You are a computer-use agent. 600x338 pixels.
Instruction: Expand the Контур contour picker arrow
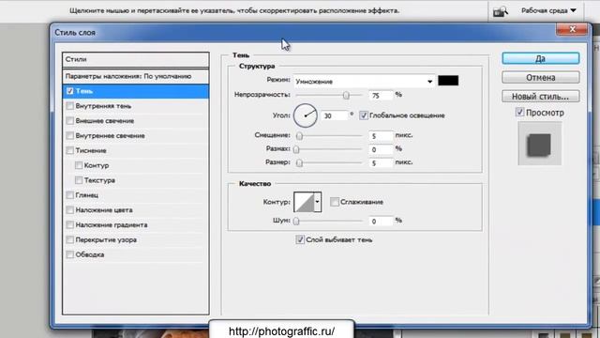(x=317, y=202)
